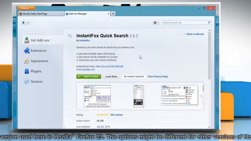
Task: Click the scrollbar up arrow
Action: pos(209,31)
